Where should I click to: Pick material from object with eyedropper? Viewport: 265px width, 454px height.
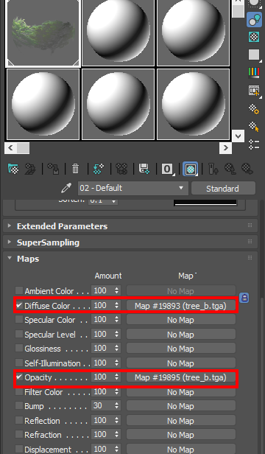coord(66,188)
